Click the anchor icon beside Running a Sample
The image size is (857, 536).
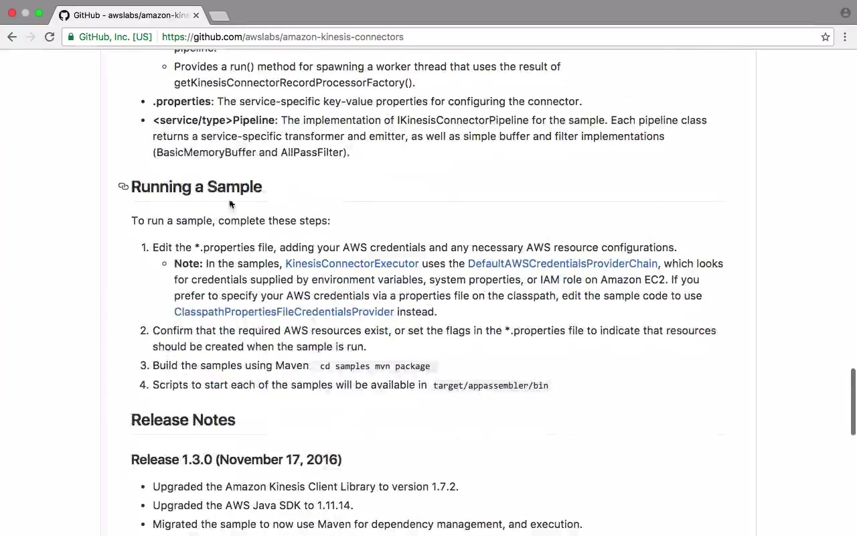(x=123, y=186)
